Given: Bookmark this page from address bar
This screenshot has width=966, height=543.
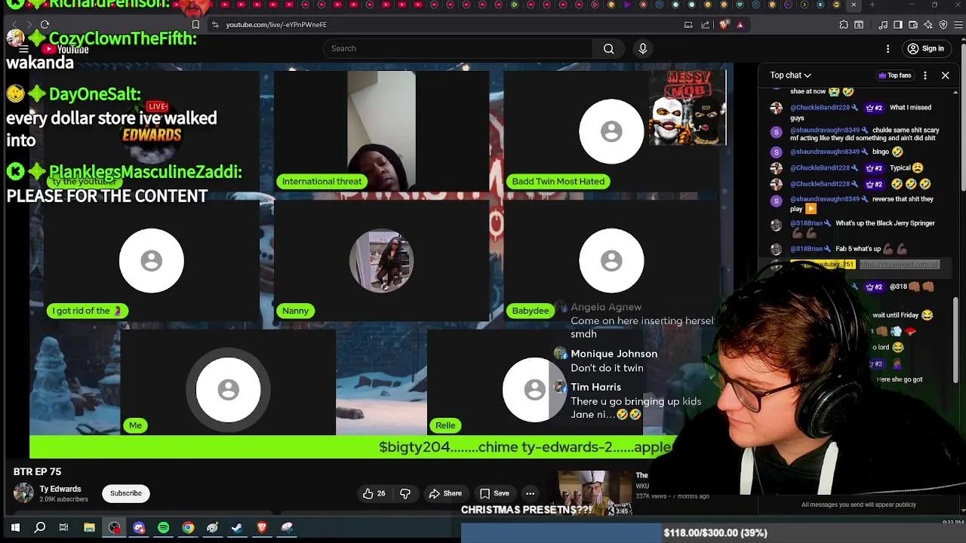Looking at the screenshot, I should (195, 24).
